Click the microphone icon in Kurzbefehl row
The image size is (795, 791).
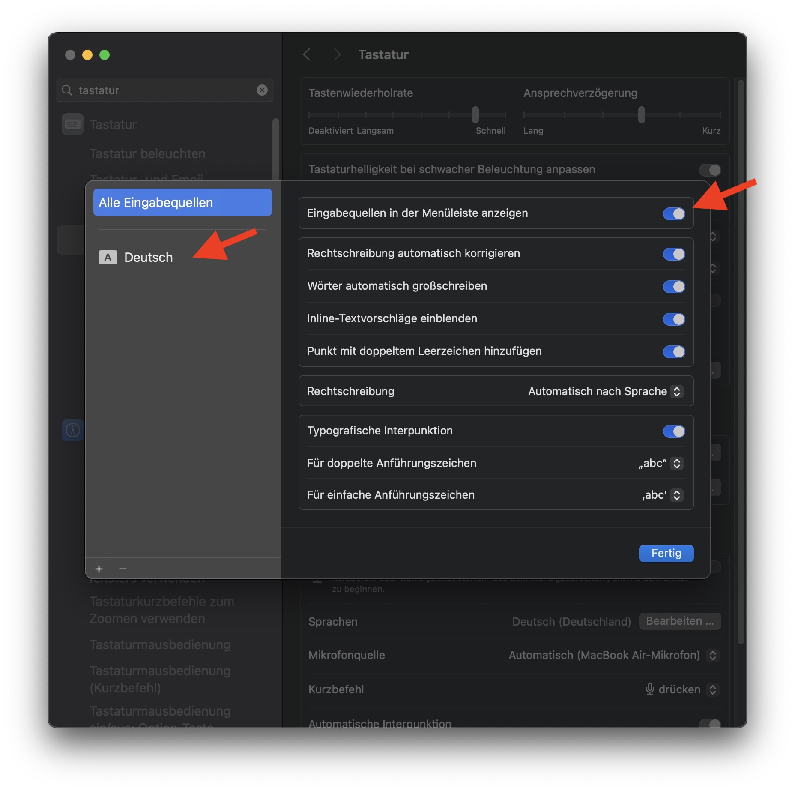click(x=650, y=689)
